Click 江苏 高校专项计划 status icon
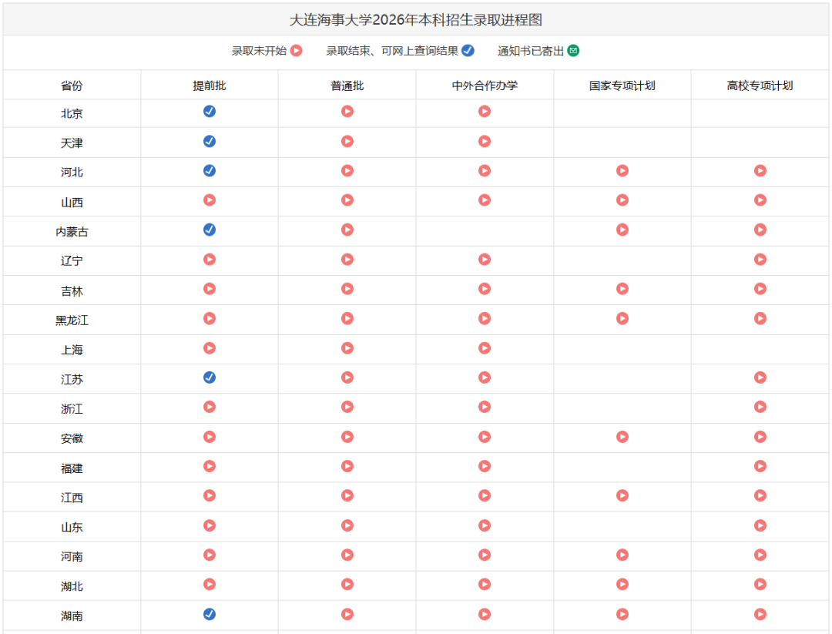This screenshot has width=832, height=634. click(760, 377)
